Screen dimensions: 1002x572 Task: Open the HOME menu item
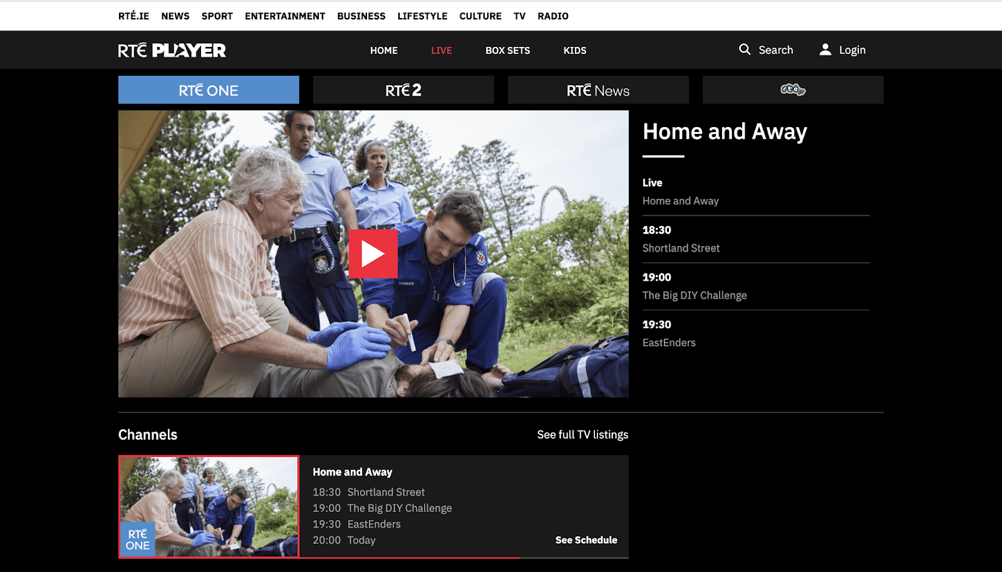coord(384,51)
